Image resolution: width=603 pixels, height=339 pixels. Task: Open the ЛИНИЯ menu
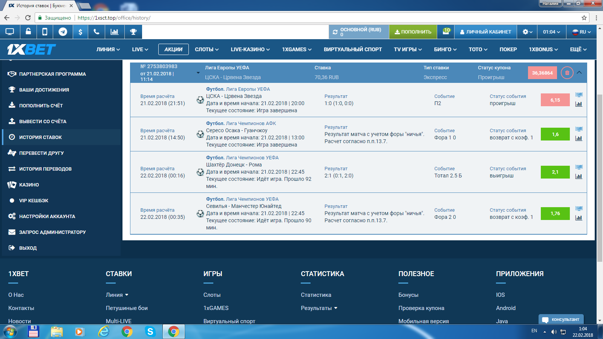coord(108,49)
